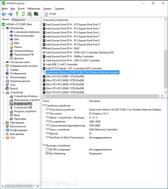Viewport: 168px width, 189px height.
Task: Open the Вид menu
Action: coord(13,9)
